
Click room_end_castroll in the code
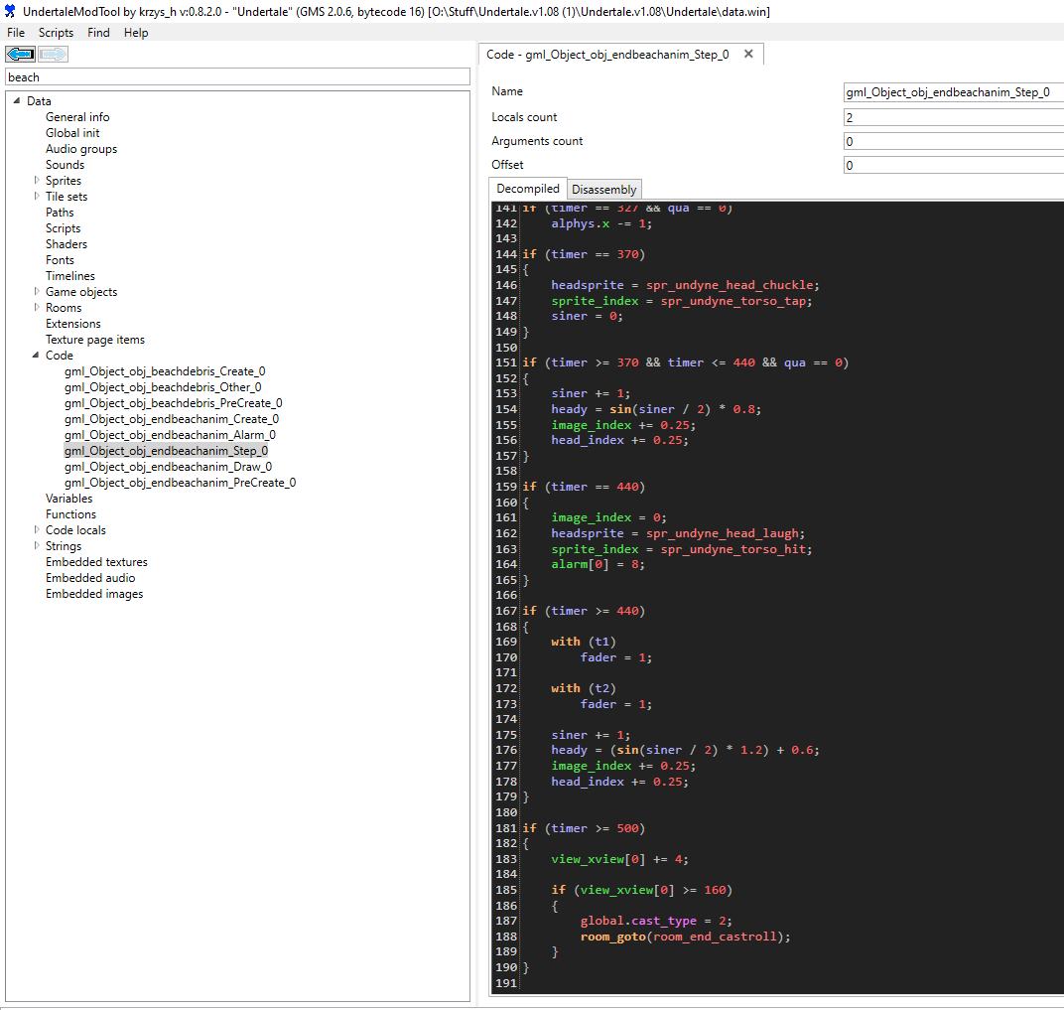(715, 937)
